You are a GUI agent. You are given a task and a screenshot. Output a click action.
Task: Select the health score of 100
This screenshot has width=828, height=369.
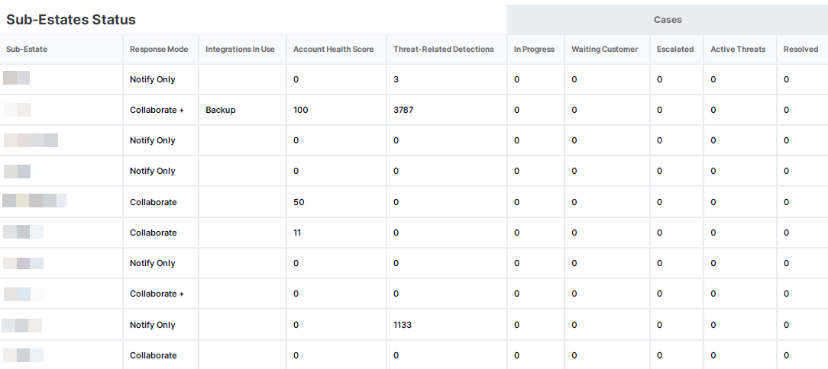(301, 110)
